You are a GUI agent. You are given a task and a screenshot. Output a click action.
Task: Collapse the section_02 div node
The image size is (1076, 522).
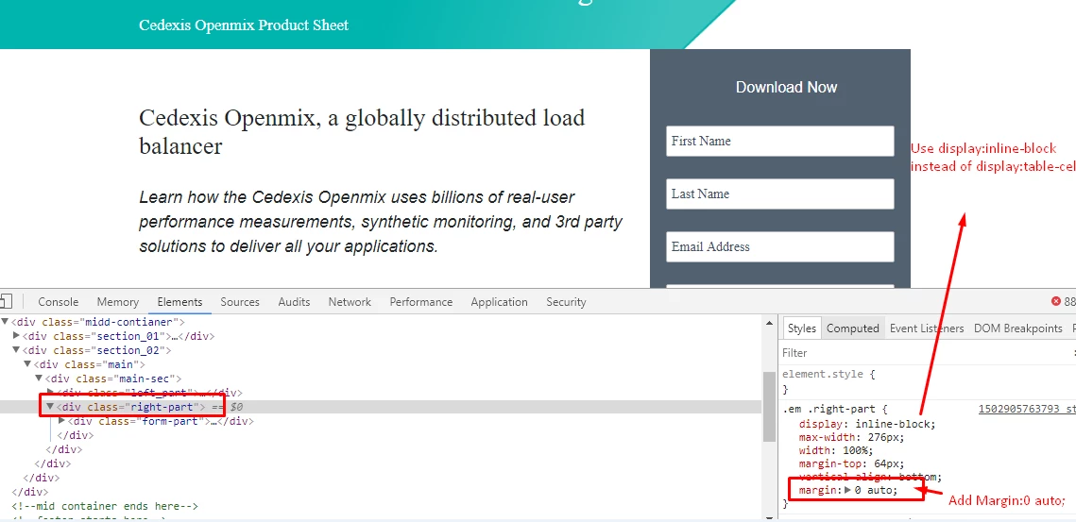[16, 350]
